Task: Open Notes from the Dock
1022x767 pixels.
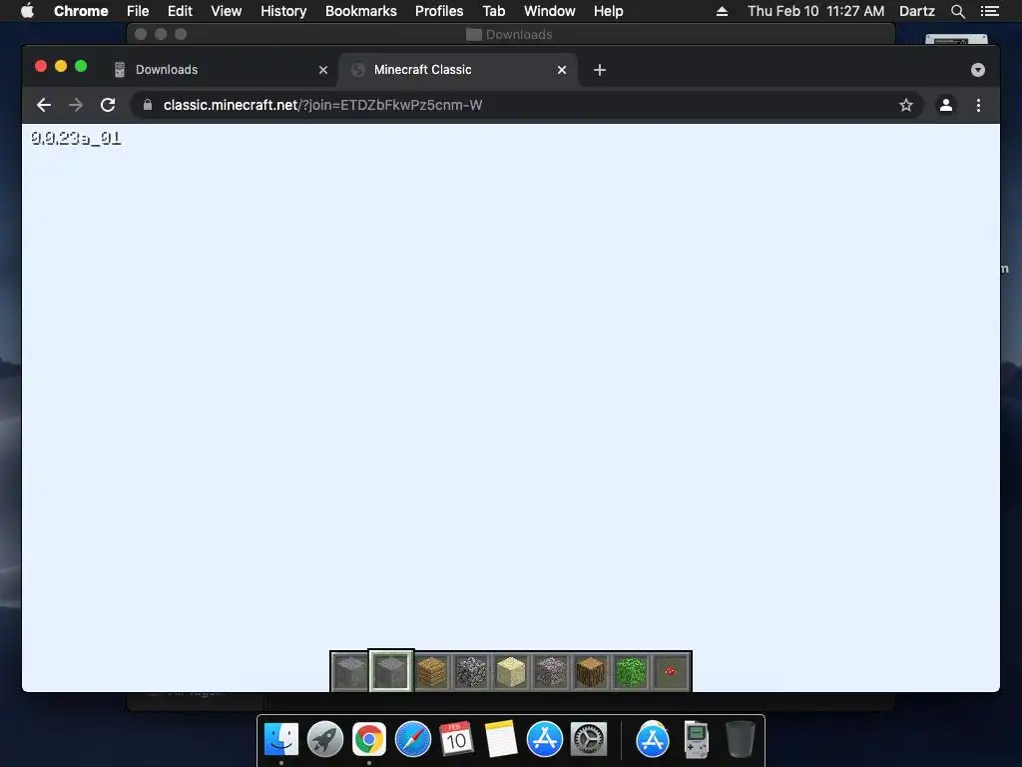Action: [x=501, y=740]
